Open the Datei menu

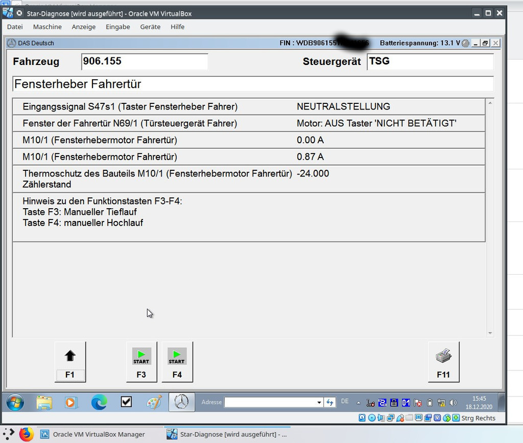click(15, 27)
